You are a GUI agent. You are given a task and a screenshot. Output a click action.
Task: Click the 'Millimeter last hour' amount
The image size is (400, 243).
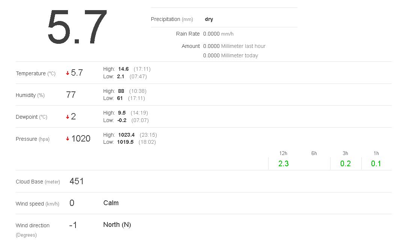(234, 46)
